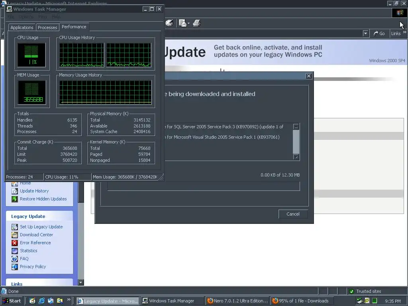Switch to the Applications tab
Image resolution: width=408 pixels, height=306 pixels.
[x=22, y=27]
